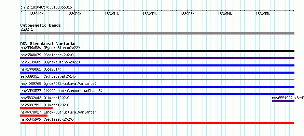Click the gray 2q32.1 cytogenetic band bar
The height and width of the screenshot is (136, 304).
[157, 33]
